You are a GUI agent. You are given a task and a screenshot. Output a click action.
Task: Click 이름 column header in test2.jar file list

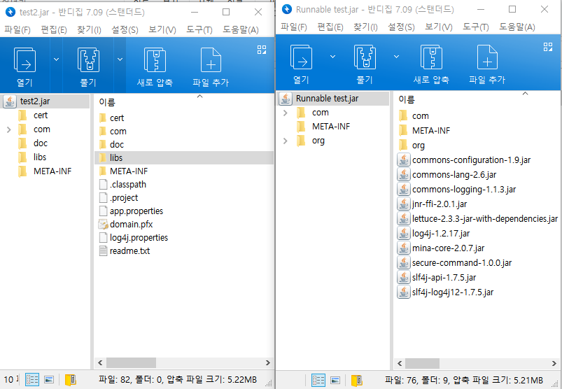click(x=107, y=102)
